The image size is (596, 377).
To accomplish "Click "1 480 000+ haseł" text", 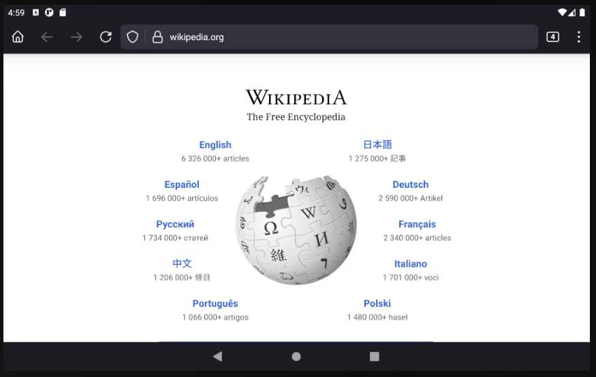I will pyautogui.click(x=377, y=317).
